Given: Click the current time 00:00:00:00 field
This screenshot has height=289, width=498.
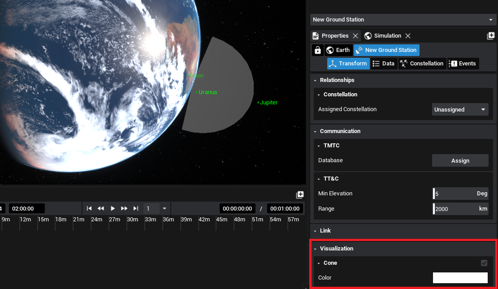Looking at the screenshot, I should (x=237, y=209).
